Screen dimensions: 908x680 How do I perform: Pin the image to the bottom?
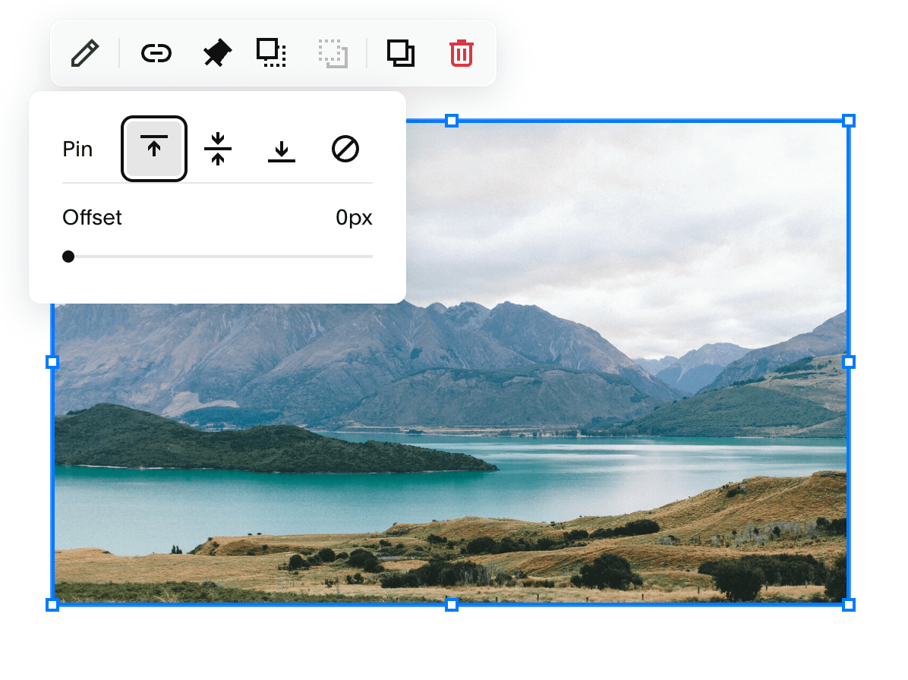pos(282,150)
